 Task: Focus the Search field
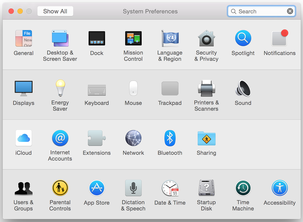(x=261, y=11)
